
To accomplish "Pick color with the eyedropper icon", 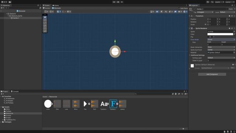I will pyautogui.click(x=235, y=34).
